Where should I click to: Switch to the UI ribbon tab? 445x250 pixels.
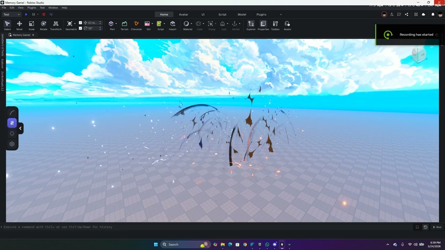pyautogui.click(x=203, y=15)
